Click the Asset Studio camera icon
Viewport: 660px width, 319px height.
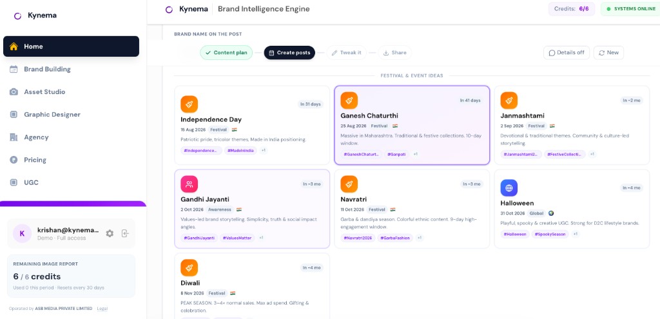(14, 92)
